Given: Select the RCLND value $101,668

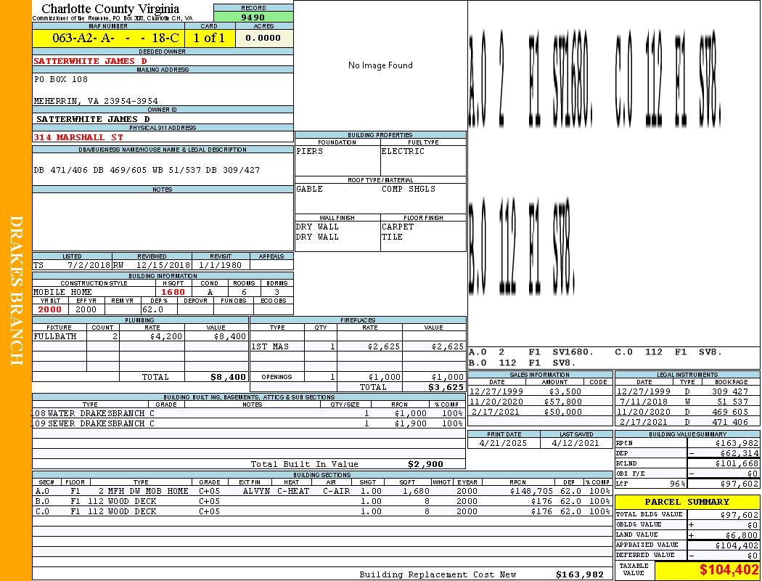Looking at the screenshot, I should click(737, 464).
